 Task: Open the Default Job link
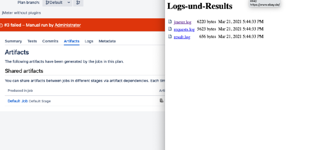click(18, 101)
